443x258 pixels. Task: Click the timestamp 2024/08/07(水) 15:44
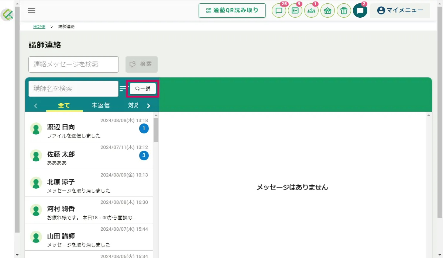[124, 229]
